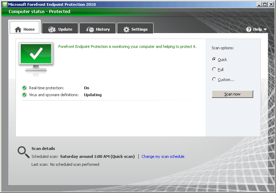Open the History tab

click(x=98, y=28)
